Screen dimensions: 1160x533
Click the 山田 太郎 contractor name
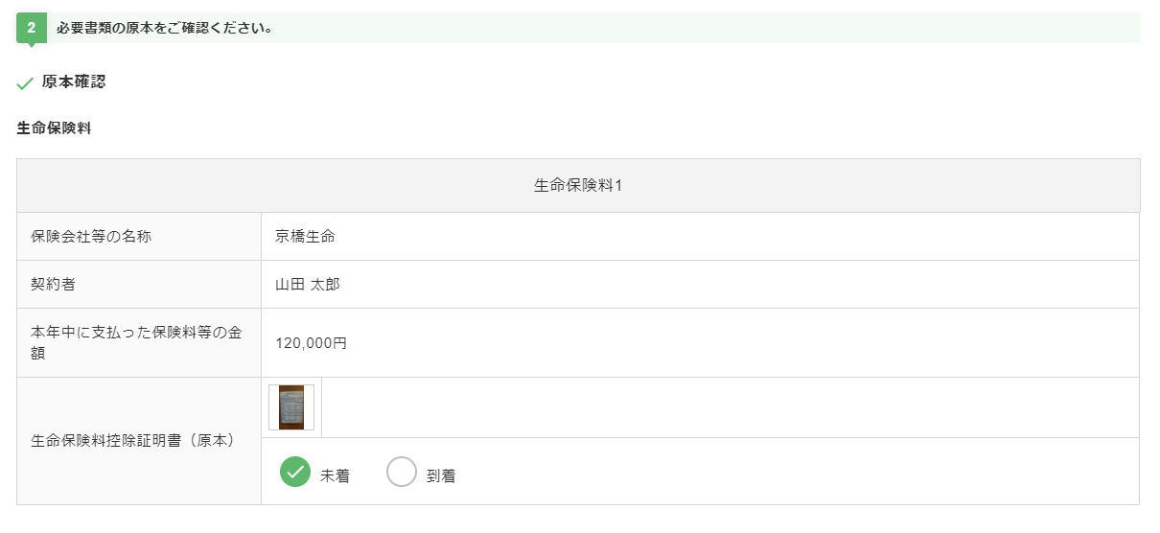pos(308,285)
